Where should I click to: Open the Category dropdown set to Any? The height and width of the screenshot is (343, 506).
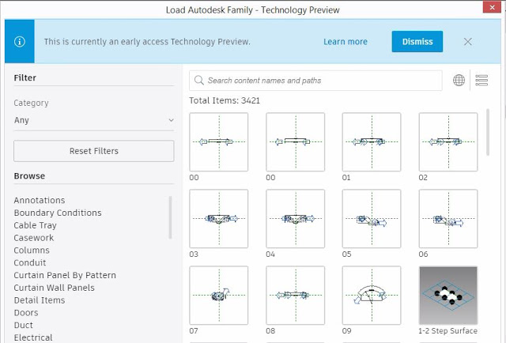tap(94, 120)
